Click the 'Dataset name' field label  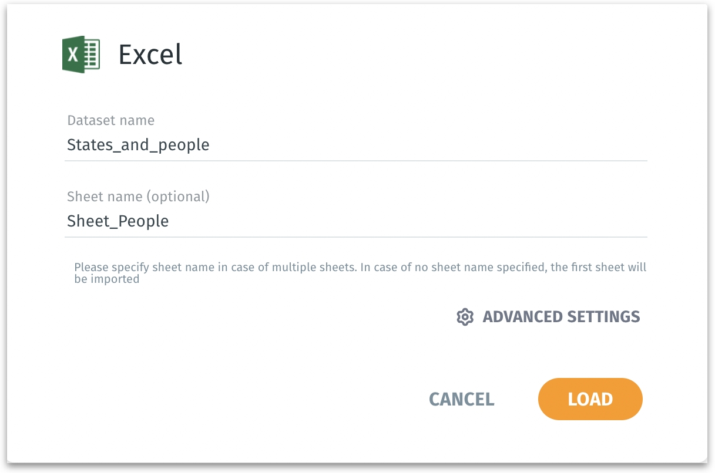110,120
